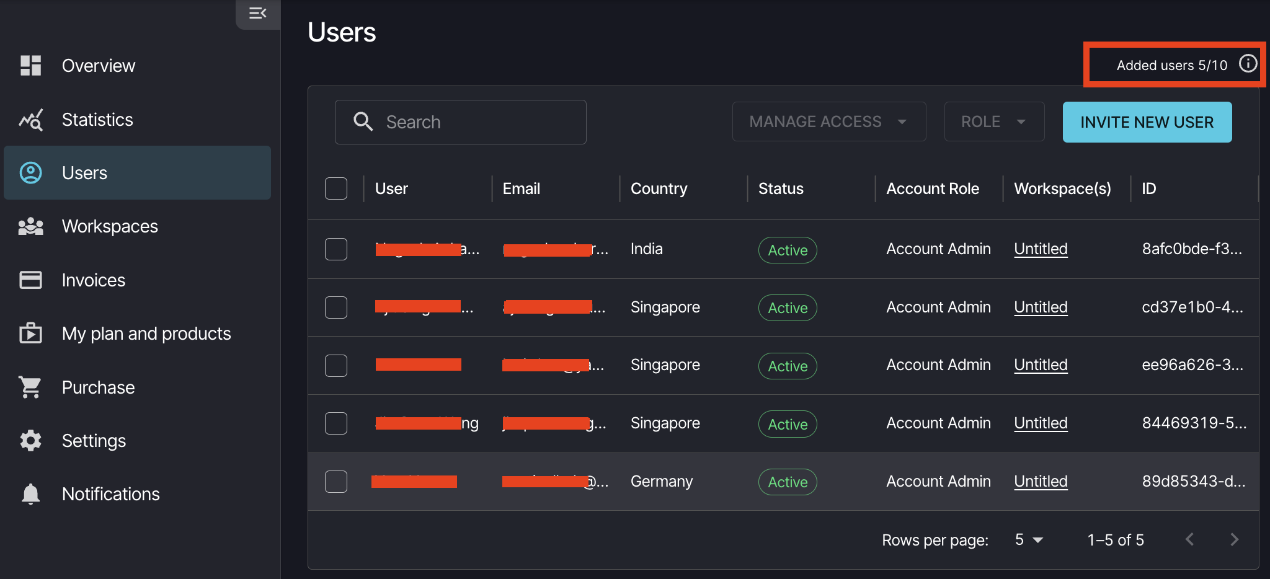
Task: Check the row with ID cd37e1b0-4...
Action: point(336,307)
